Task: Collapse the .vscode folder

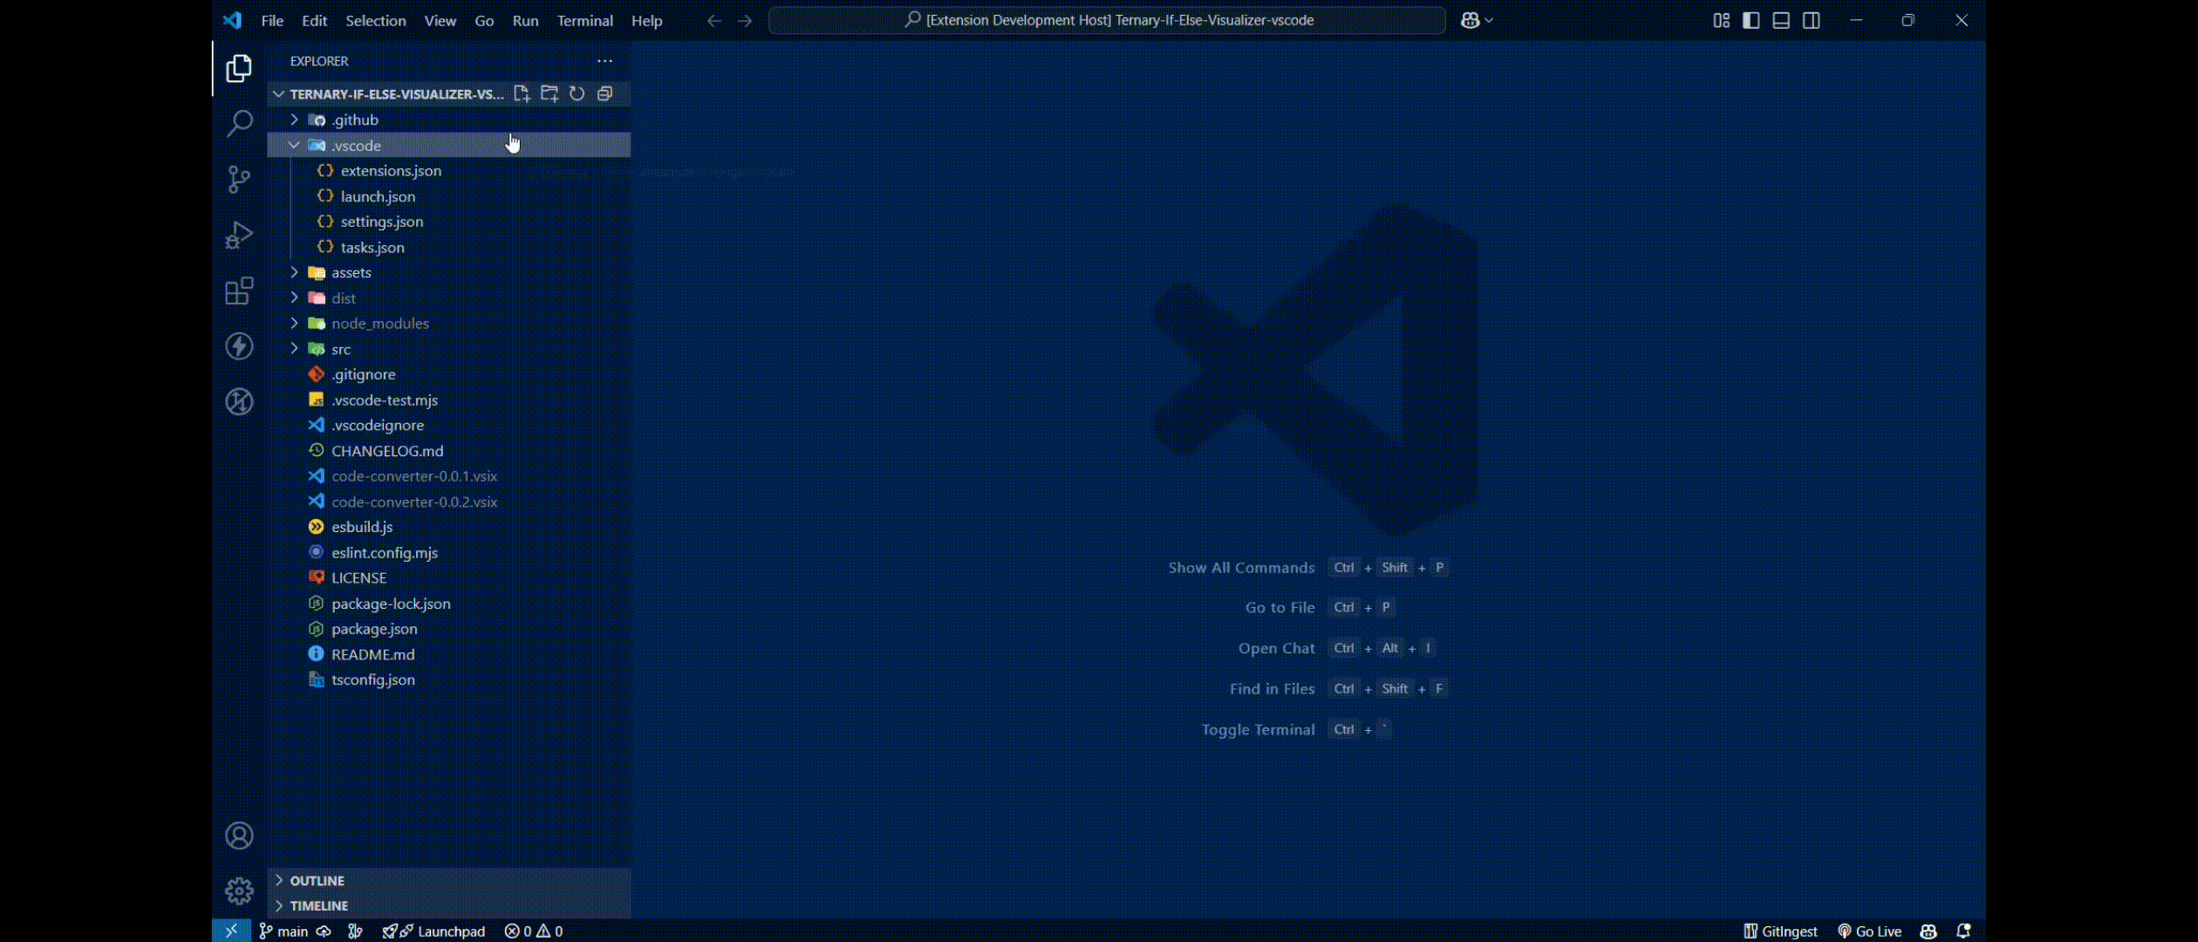Action: (x=448, y=145)
